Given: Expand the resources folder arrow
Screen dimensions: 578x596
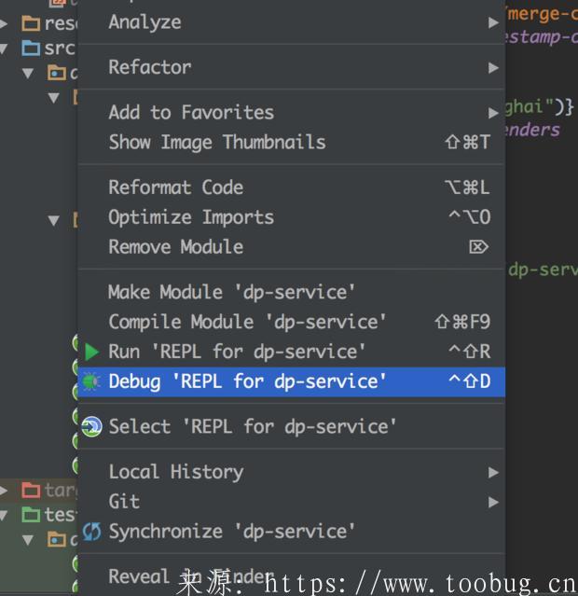Looking at the screenshot, I should pyautogui.click(x=4, y=24).
